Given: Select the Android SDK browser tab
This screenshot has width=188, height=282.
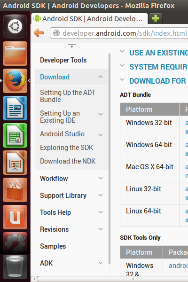Looking at the screenshot, I should 89,19.
